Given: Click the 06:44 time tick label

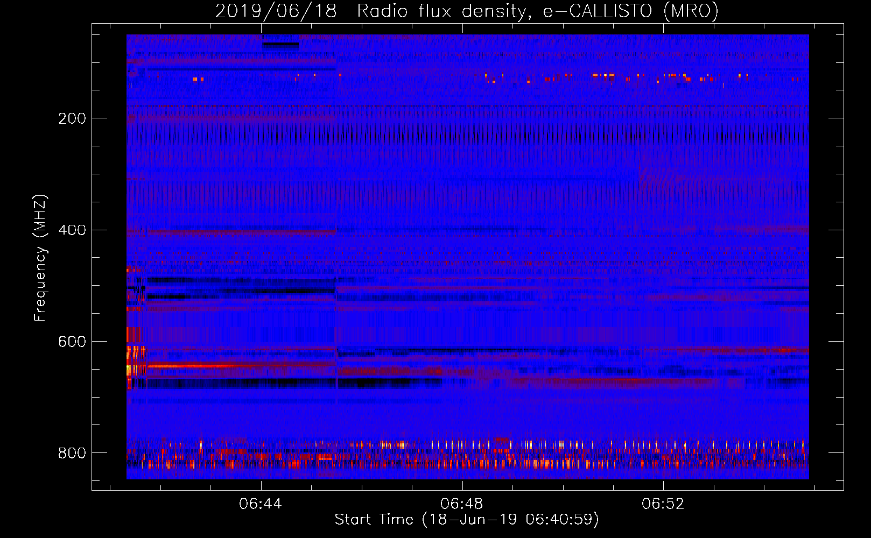Looking at the screenshot, I should 261,504.
